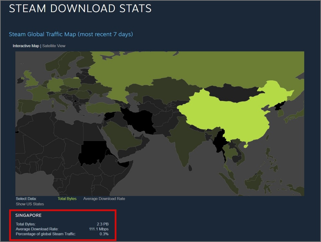Select Average Download Rate data option
This screenshot has height=242, width=321.
pos(104,199)
